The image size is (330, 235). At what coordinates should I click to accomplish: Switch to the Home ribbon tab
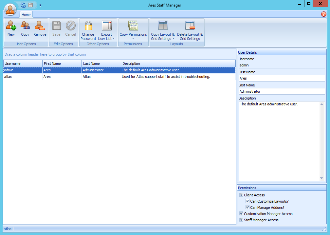point(26,14)
